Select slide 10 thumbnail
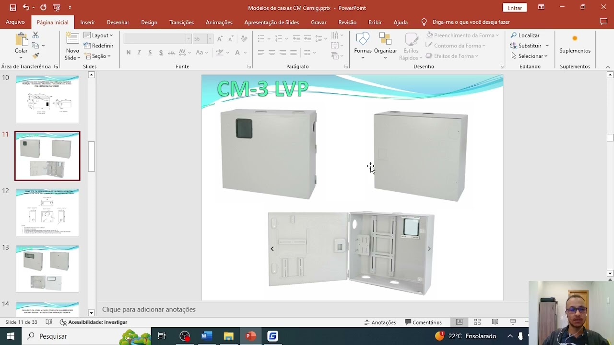 coord(47,99)
